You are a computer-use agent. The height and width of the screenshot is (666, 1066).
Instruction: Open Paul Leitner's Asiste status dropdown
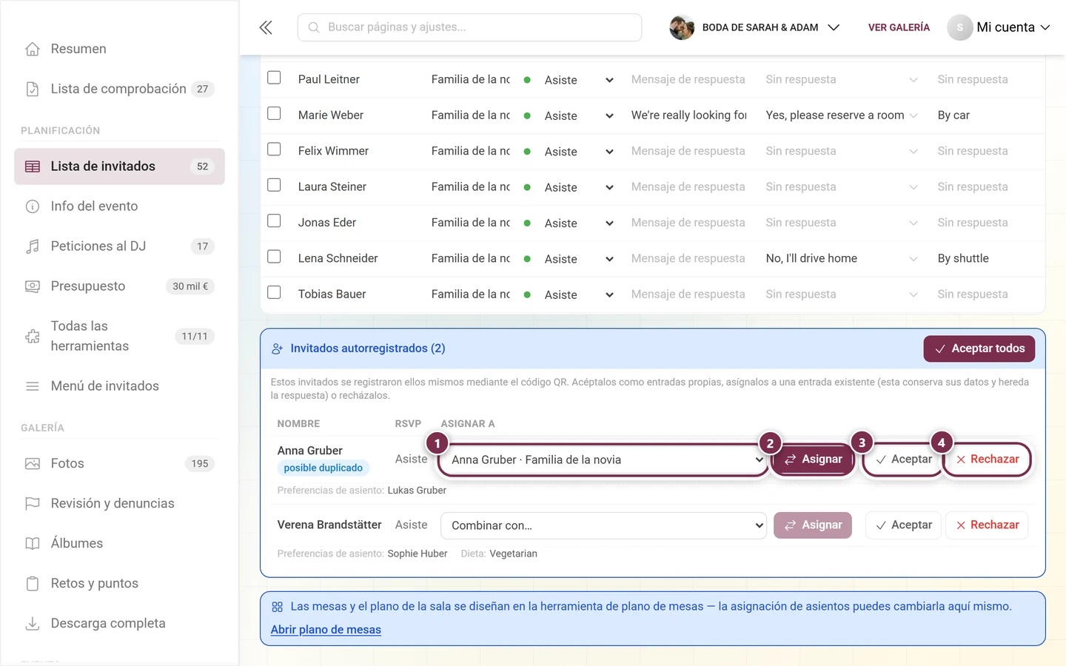pos(579,80)
